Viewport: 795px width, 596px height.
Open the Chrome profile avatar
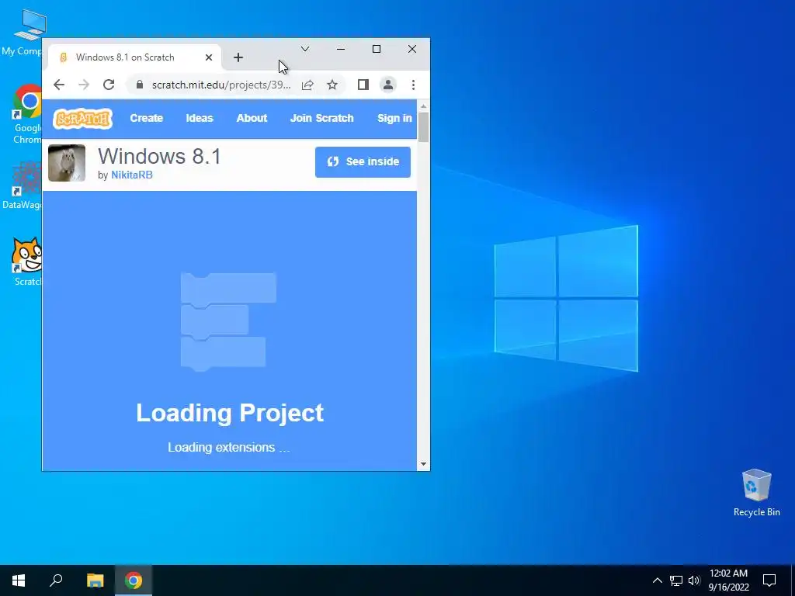point(388,85)
